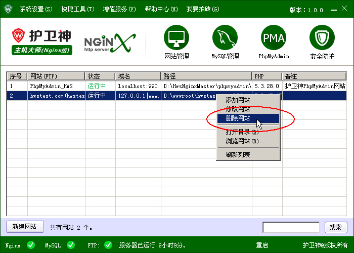Select 添加网站 in the context menu
The image size is (354, 253).
[x=238, y=100]
